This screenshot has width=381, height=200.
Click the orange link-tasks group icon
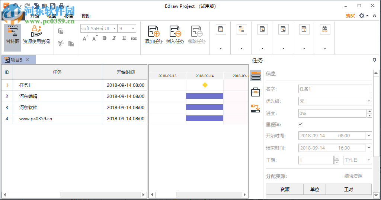241,29
